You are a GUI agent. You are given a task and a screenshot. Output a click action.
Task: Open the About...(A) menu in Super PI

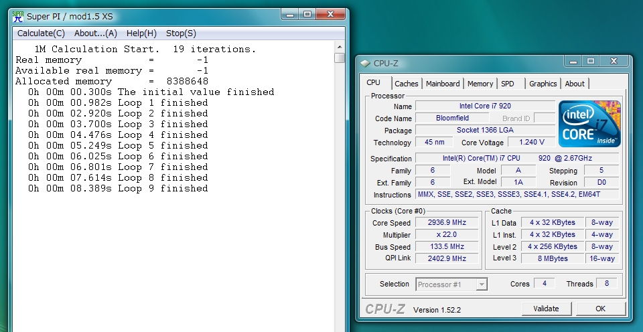coord(96,33)
